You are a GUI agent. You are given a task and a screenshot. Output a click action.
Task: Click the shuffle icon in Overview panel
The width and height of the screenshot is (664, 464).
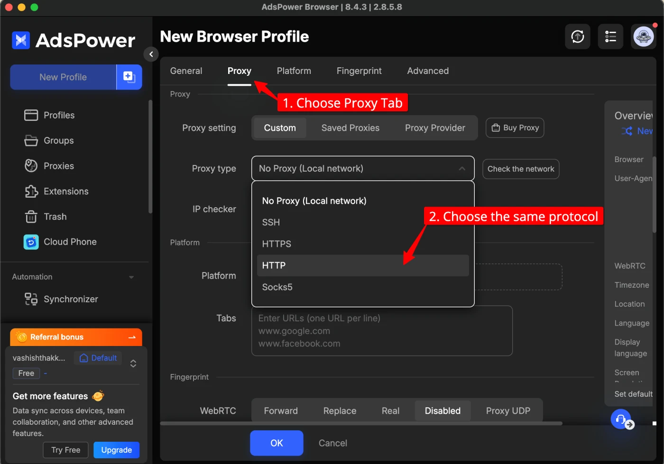tap(627, 131)
